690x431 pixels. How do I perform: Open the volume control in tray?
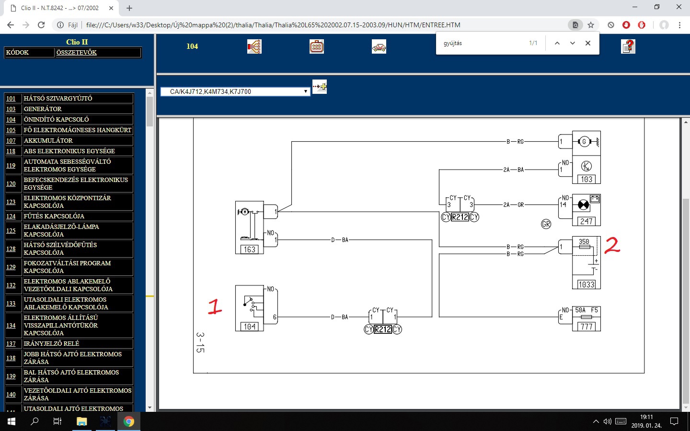click(608, 421)
